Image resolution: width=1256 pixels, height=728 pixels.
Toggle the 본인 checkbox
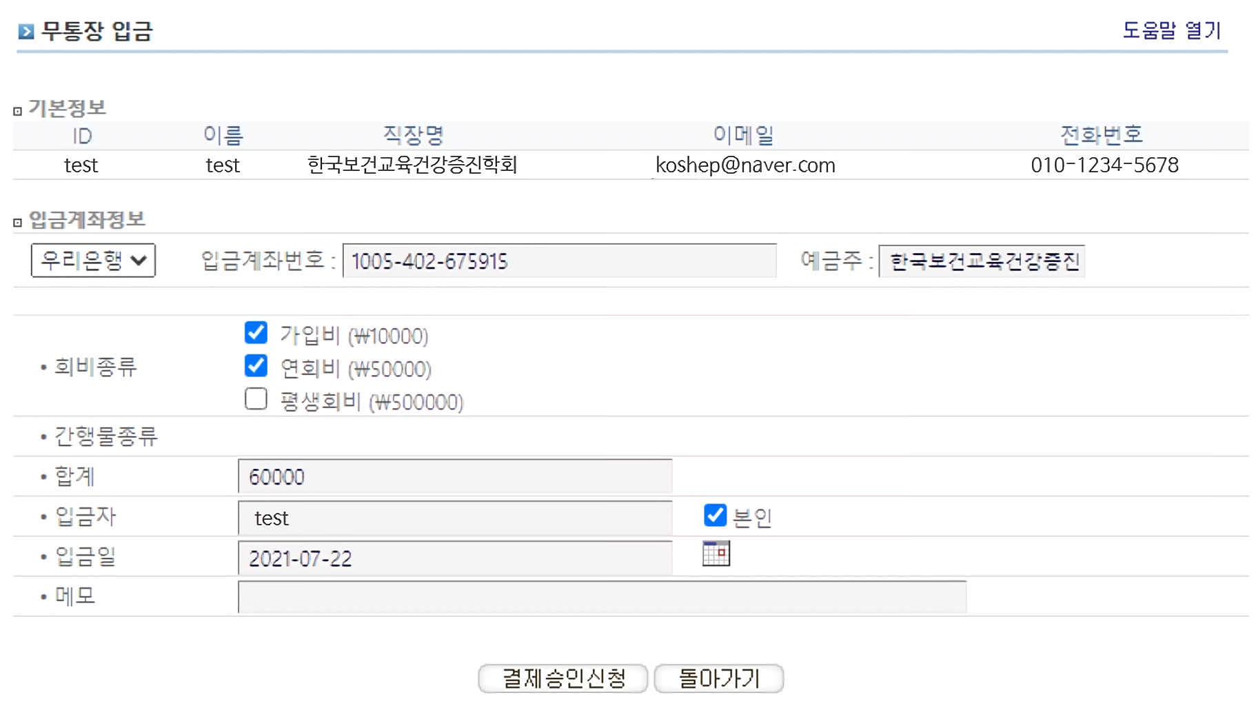click(715, 515)
